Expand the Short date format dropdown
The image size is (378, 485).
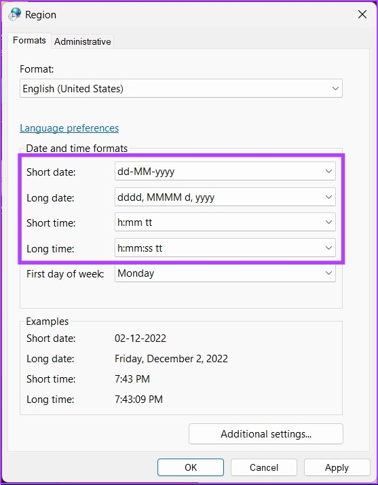click(225, 171)
